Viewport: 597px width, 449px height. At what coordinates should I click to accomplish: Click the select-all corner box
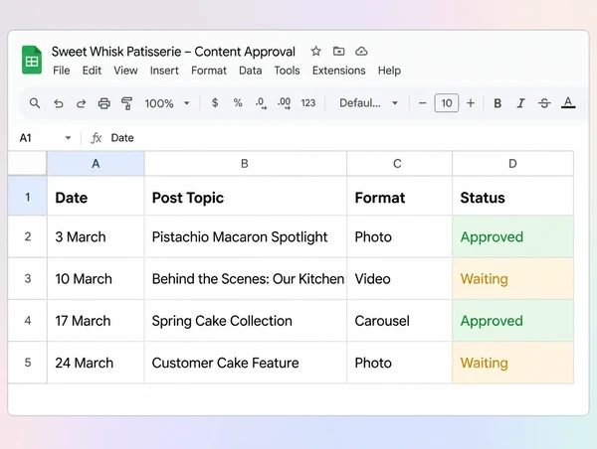(x=28, y=164)
